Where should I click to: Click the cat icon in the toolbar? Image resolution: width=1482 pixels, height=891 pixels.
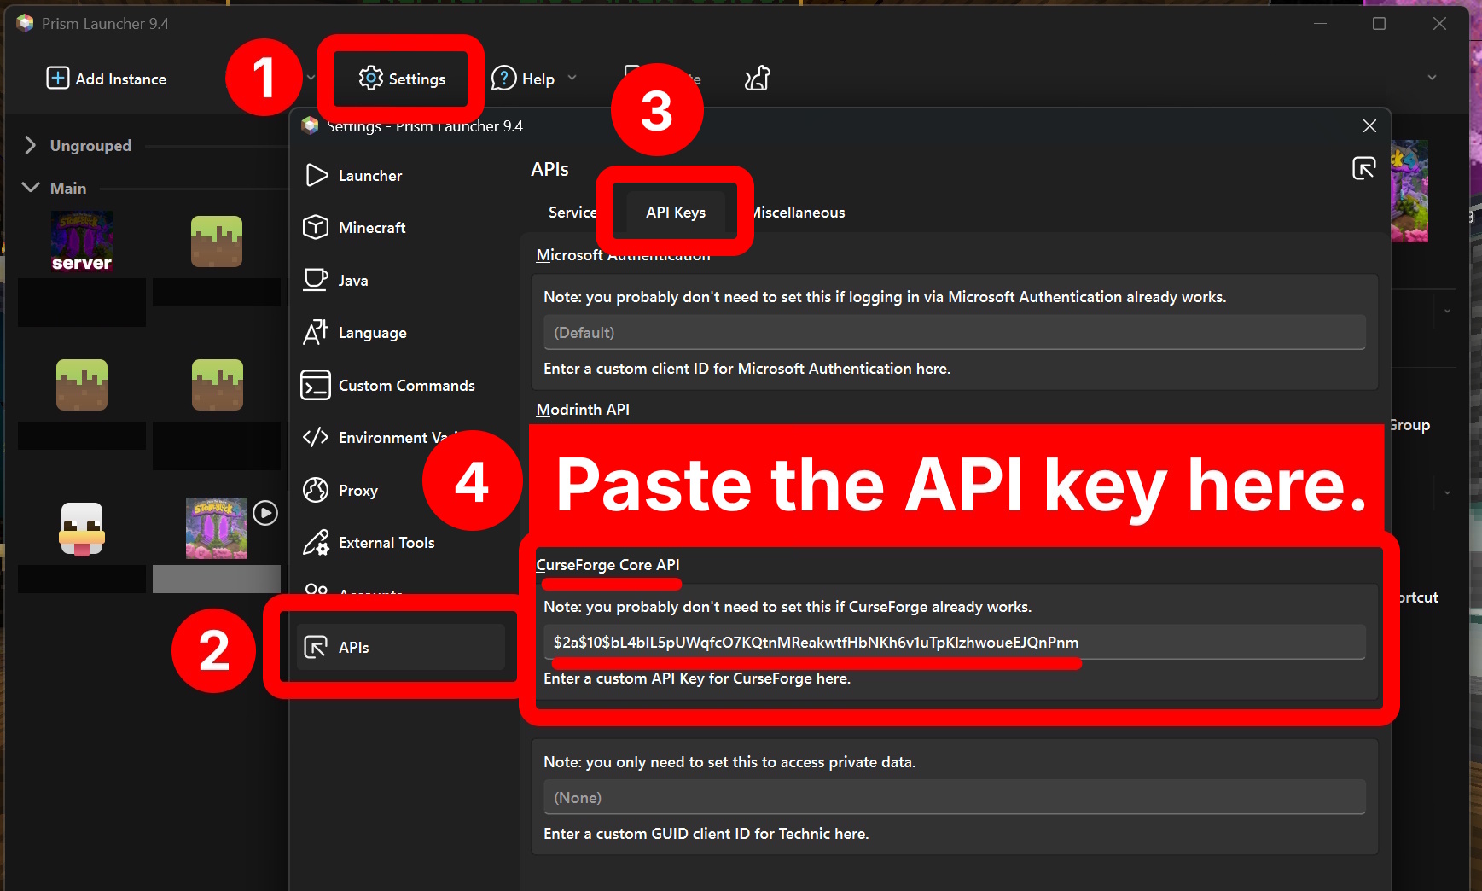click(x=757, y=79)
